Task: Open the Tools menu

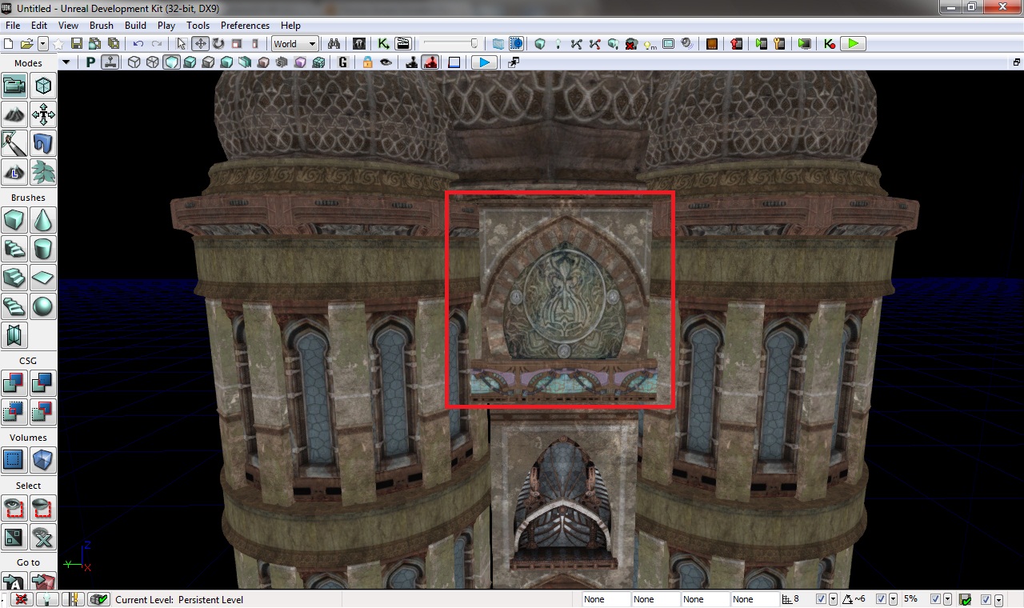Action: (198, 26)
